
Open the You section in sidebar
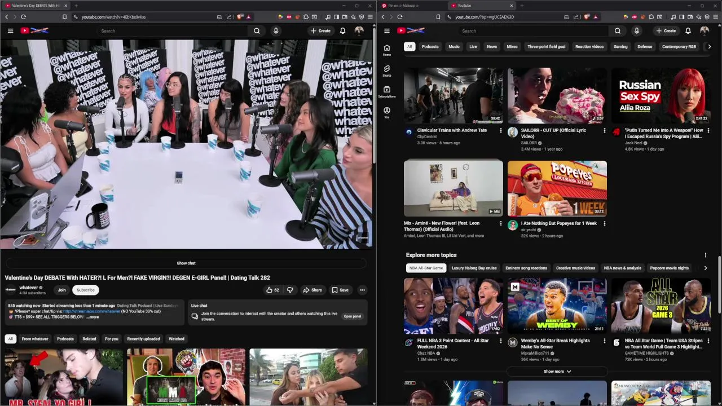pos(387,112)
